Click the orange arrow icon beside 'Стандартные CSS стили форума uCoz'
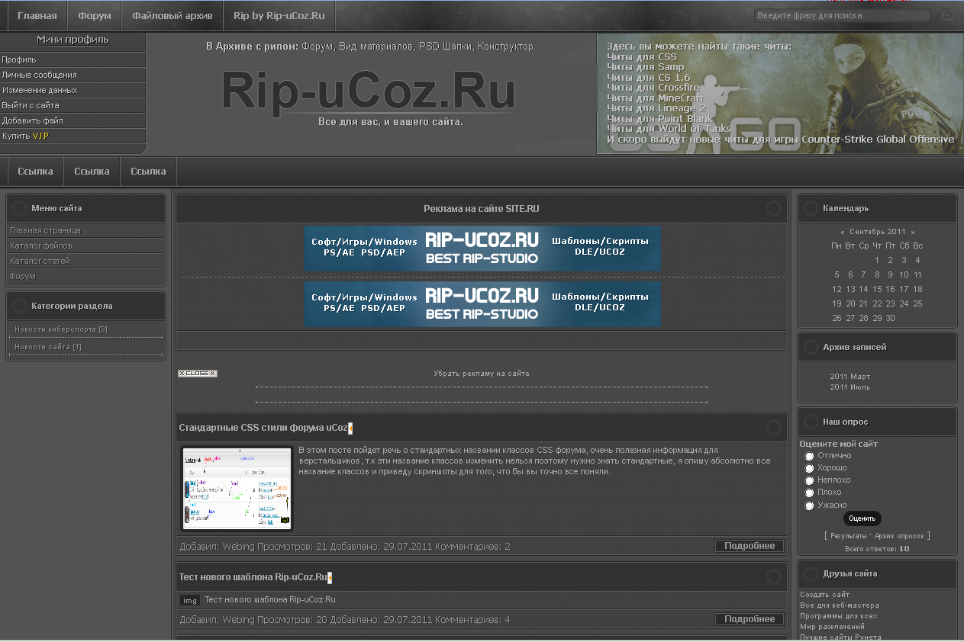964x642 pixels. 350,429
